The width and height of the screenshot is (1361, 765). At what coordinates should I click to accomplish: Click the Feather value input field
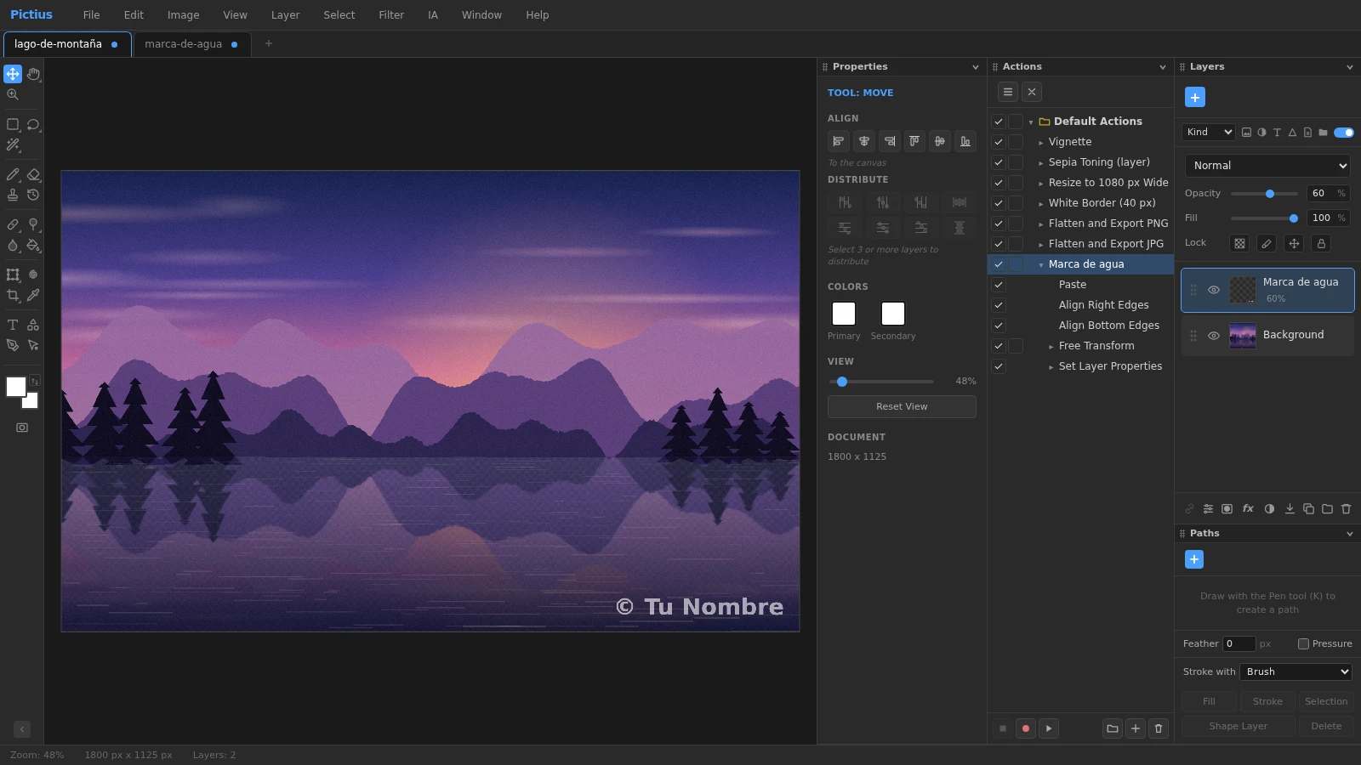(1239, 644)
